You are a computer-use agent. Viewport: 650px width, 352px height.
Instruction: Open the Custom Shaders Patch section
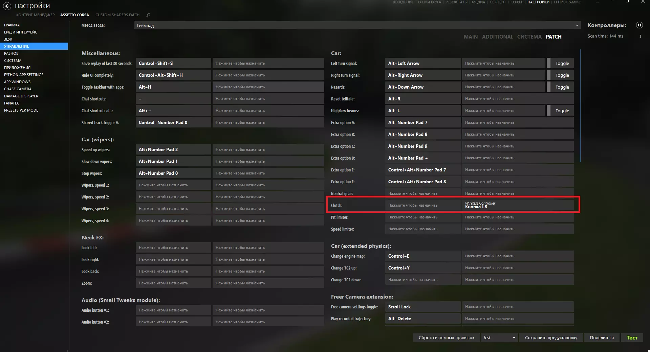point(117,15)
